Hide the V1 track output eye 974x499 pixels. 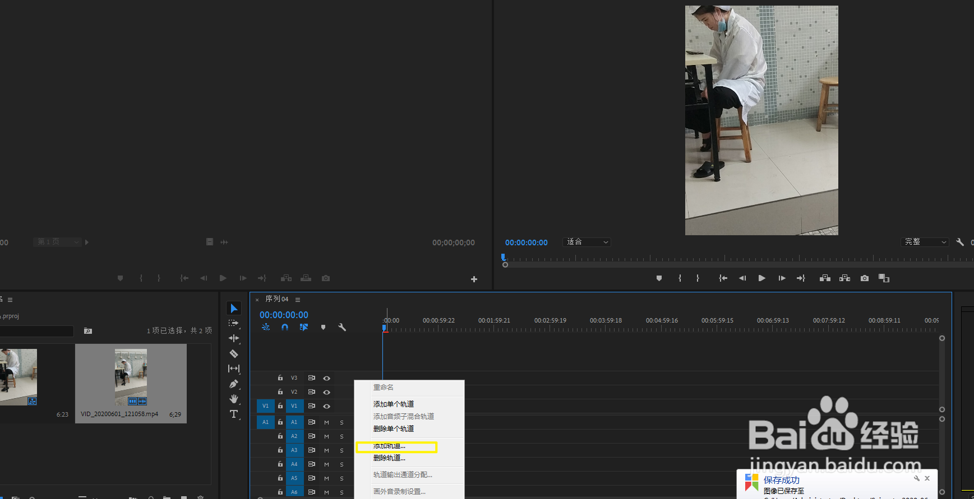click(x=326, y=406)
